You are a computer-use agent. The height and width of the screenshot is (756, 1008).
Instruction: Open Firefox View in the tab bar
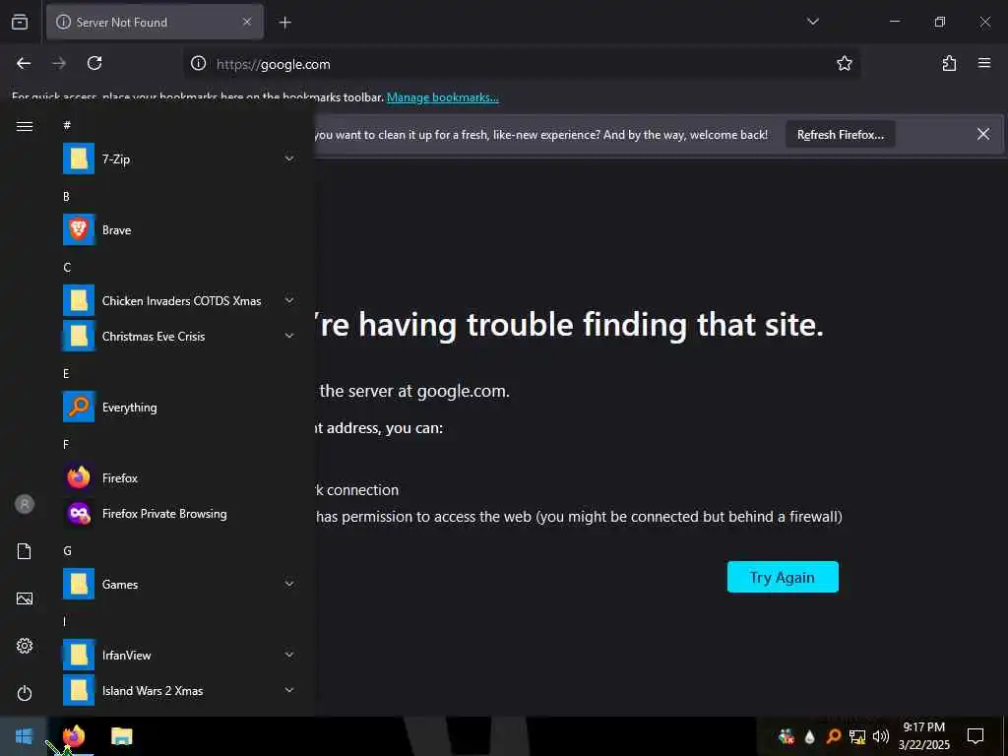coord(20,23)
